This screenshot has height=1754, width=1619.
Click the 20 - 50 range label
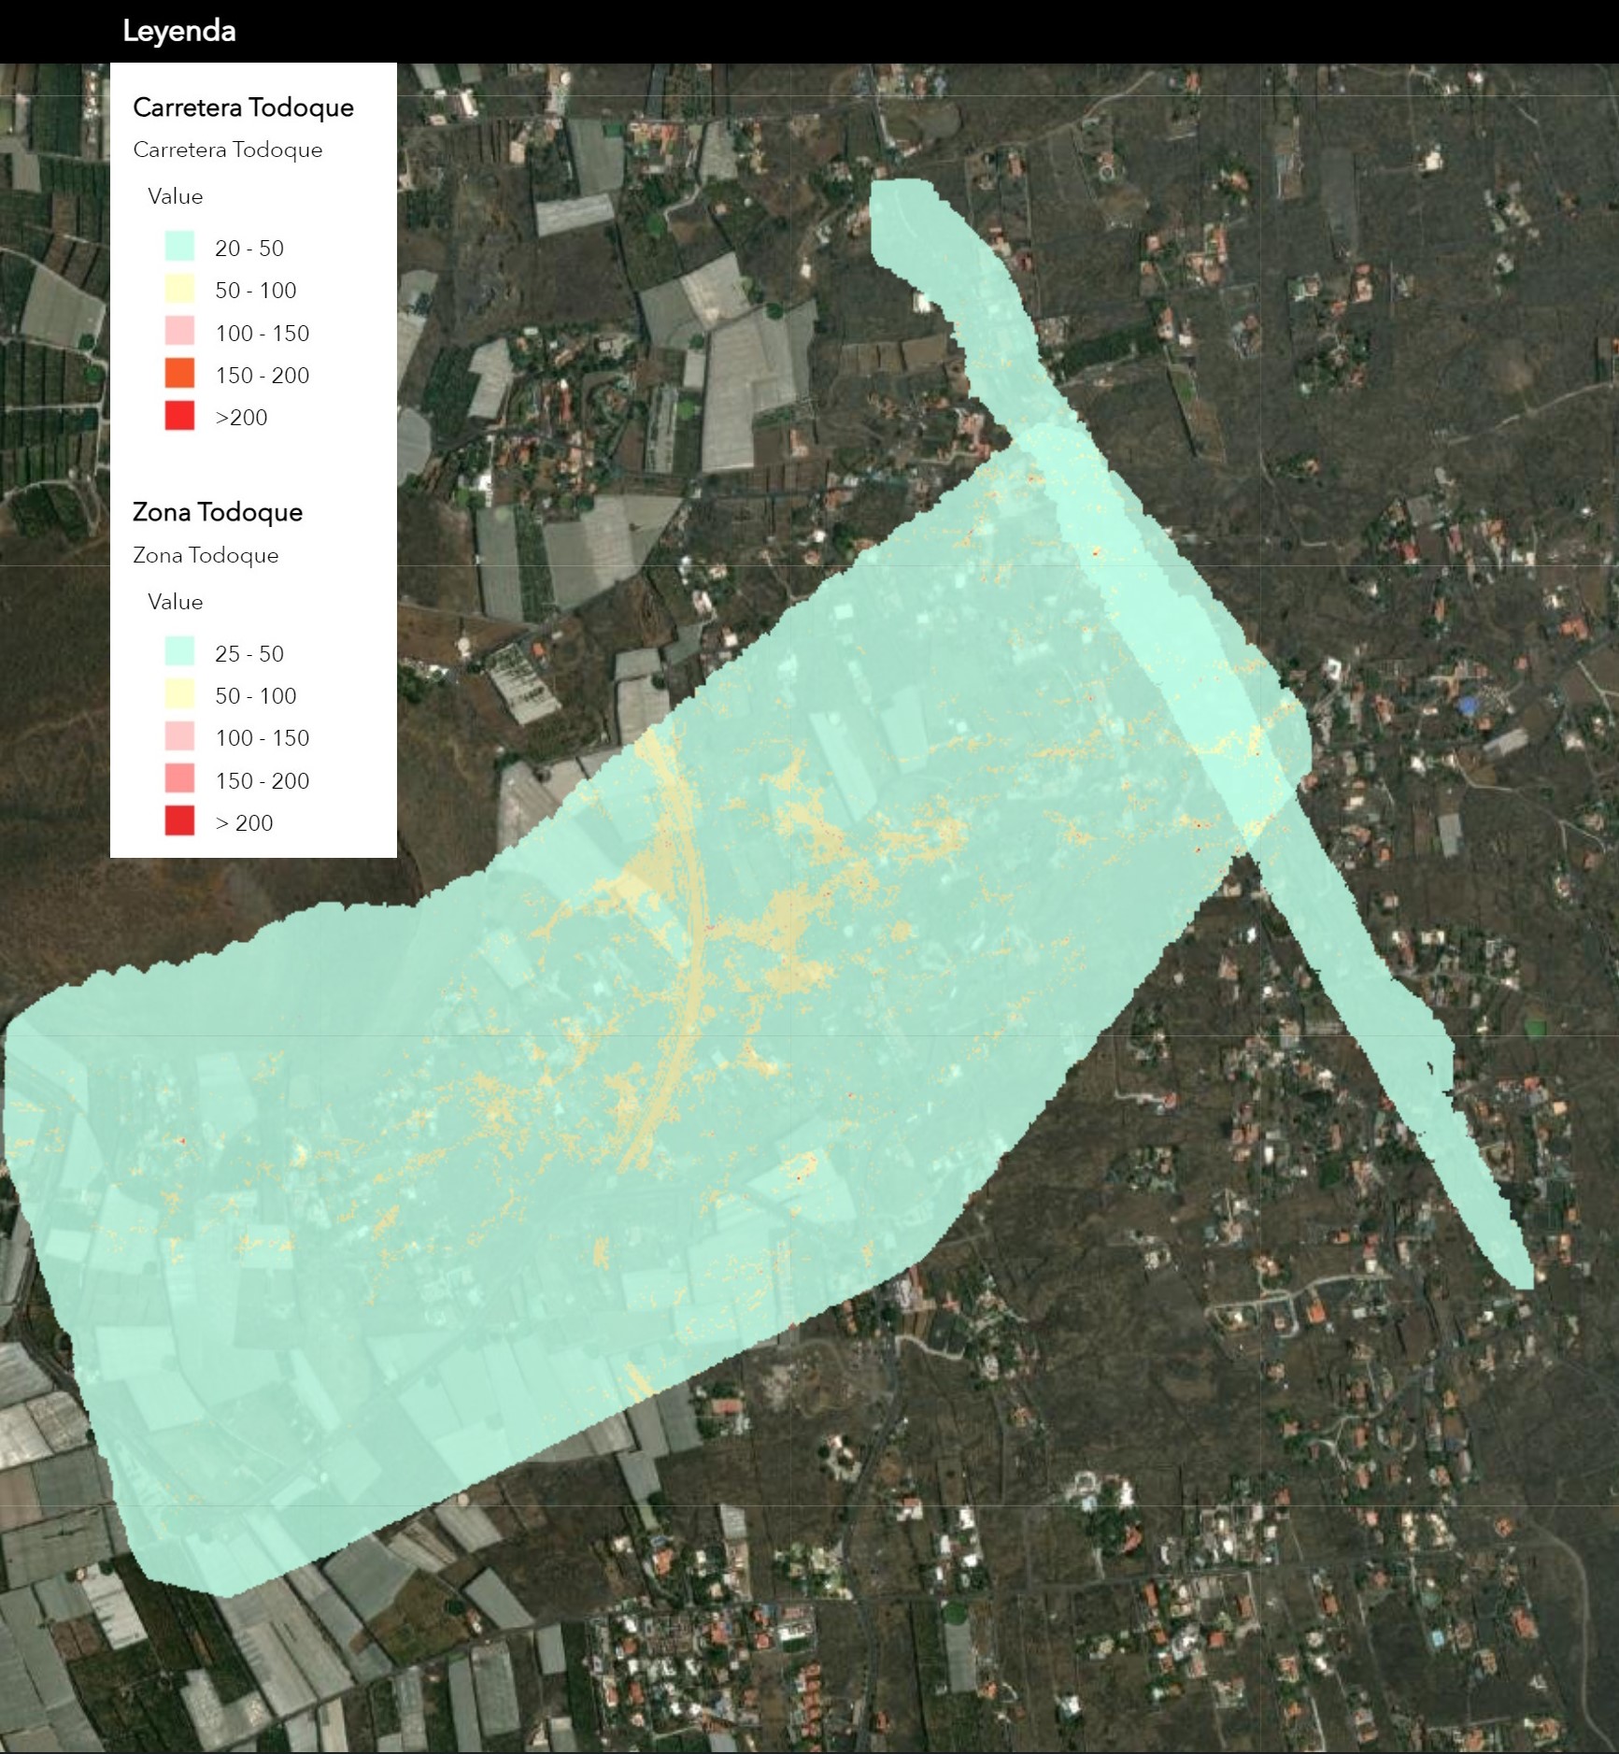(x=249, y=249)
